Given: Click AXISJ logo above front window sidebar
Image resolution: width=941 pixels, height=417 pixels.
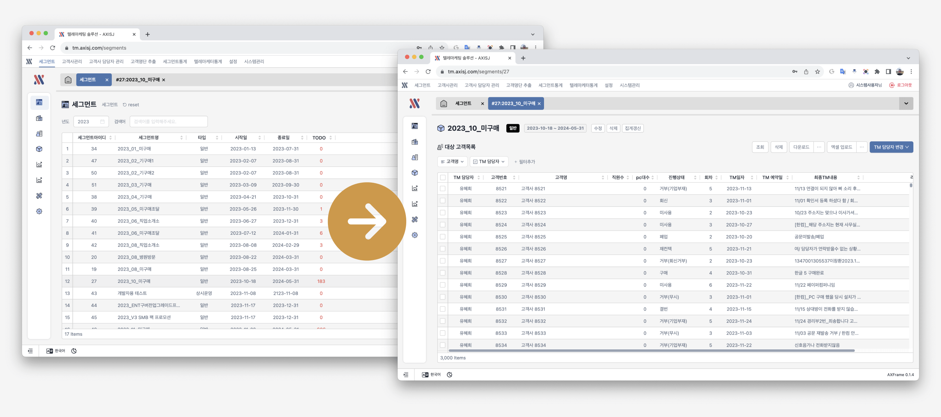Looking at the screenshot, I should point(414,103).
